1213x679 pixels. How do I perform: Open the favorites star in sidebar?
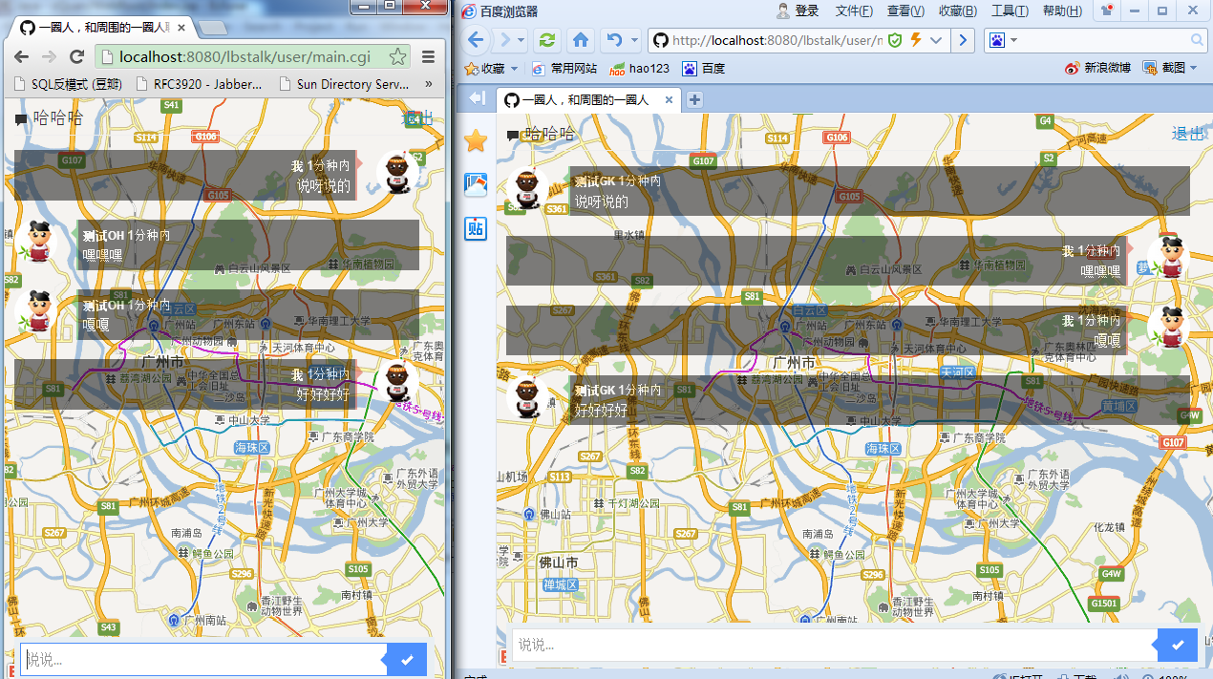[x=476, y=141]
